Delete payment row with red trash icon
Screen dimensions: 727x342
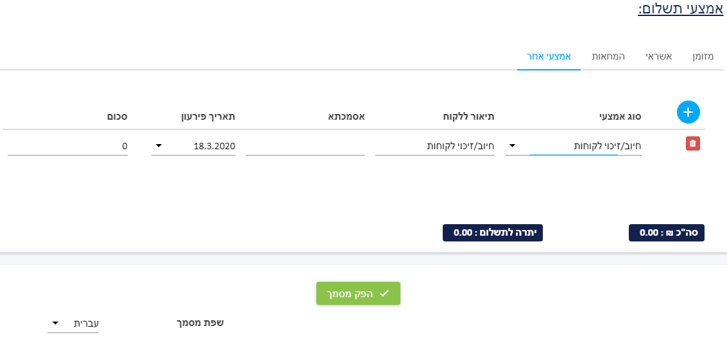click(x=693, y=144)
